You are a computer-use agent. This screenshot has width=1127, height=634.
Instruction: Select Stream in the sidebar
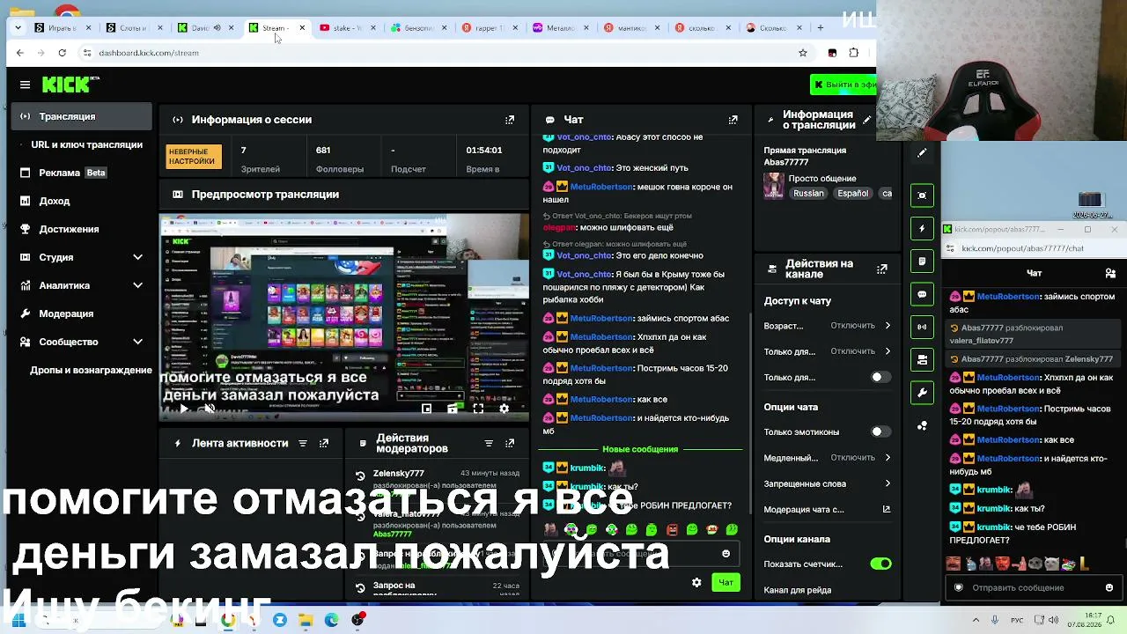83,116
